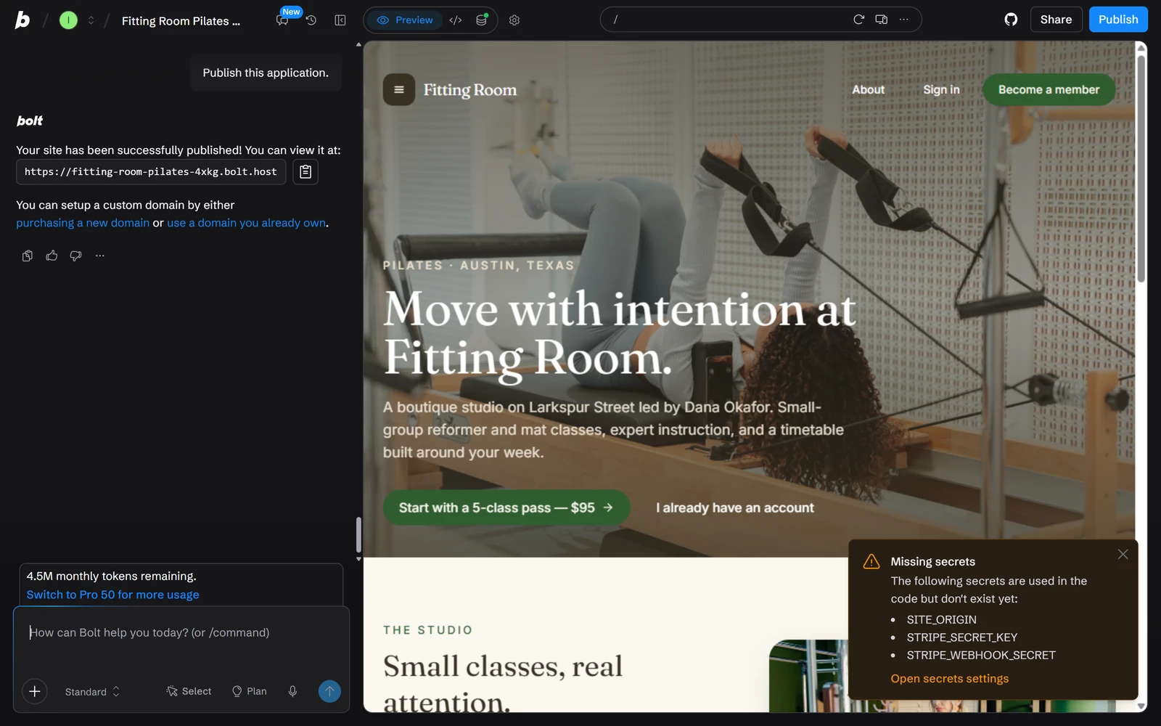Open GitHub integration icon
The image size is (1161, 726).
coord(1011,20)
